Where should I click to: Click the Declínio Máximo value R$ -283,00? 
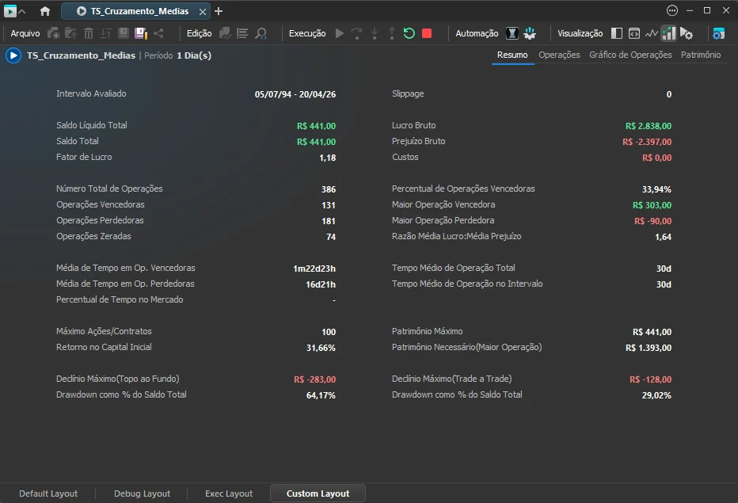coord(315,379)
